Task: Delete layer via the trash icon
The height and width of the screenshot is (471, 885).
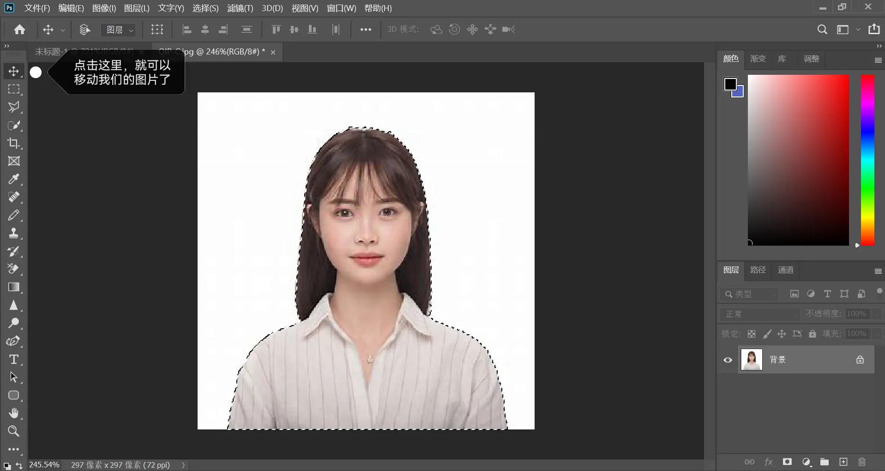Action: pos(861,462)
